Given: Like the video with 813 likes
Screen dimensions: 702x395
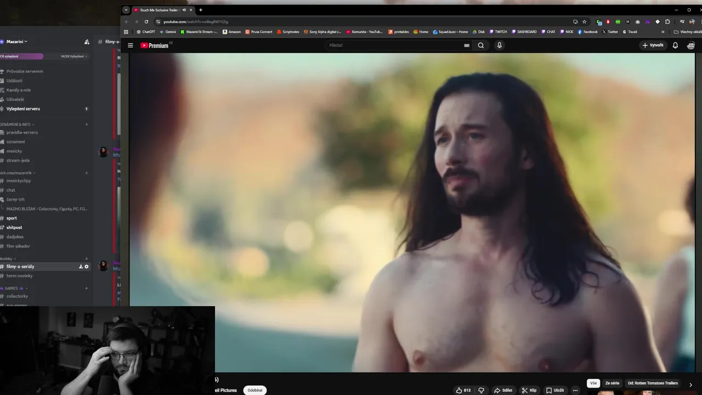Looking at the screenshot, I should point(463,390).
